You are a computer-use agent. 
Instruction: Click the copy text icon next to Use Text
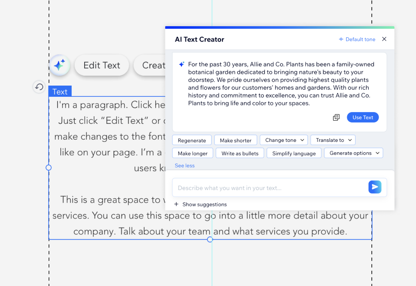(x=336, y=117)
